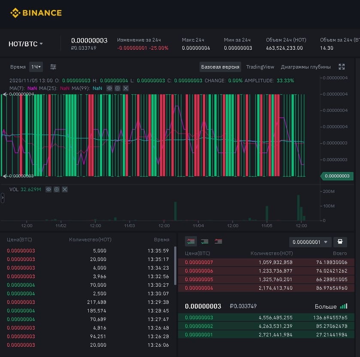Viewport: 360px width, 357px height.
Task: Open VOL indicator settings target icon
Action: click(57, 189)
